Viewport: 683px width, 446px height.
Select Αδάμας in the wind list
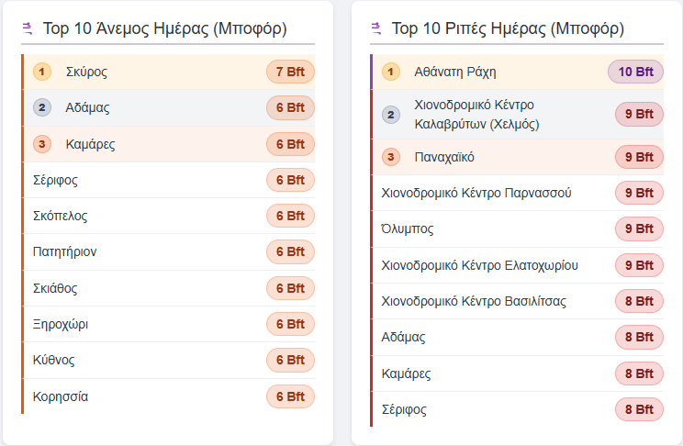(169, 107)
